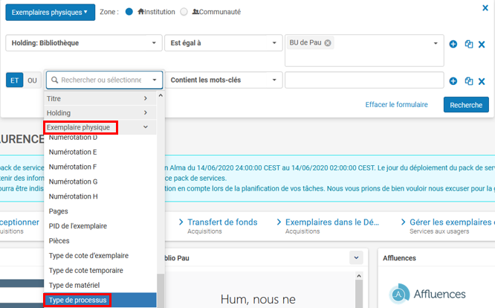This screenshot has height=308, width=495.
Task: Add a condition after the second row
Action: tap(453, 80)
